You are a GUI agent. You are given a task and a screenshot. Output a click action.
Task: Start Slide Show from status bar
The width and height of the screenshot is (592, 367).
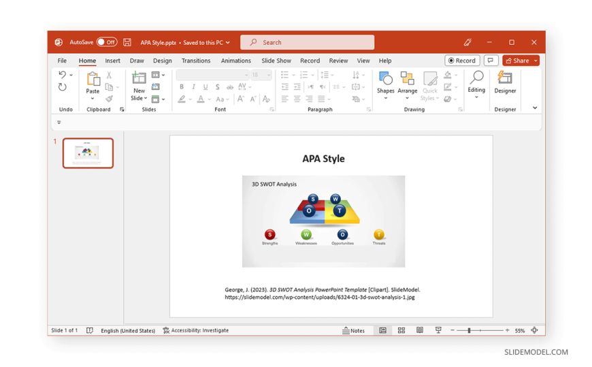[438, 330]
